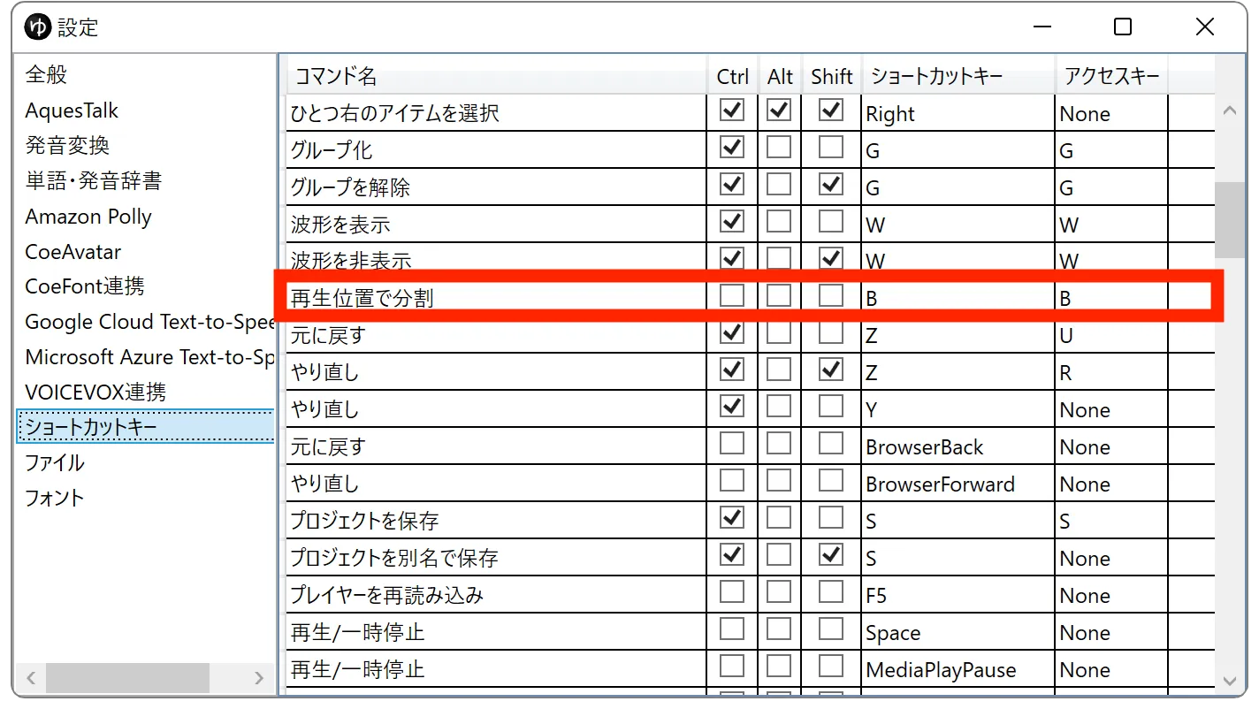Check Shift in the BrowserBack 元に戻す row

(x=831, y=444)
